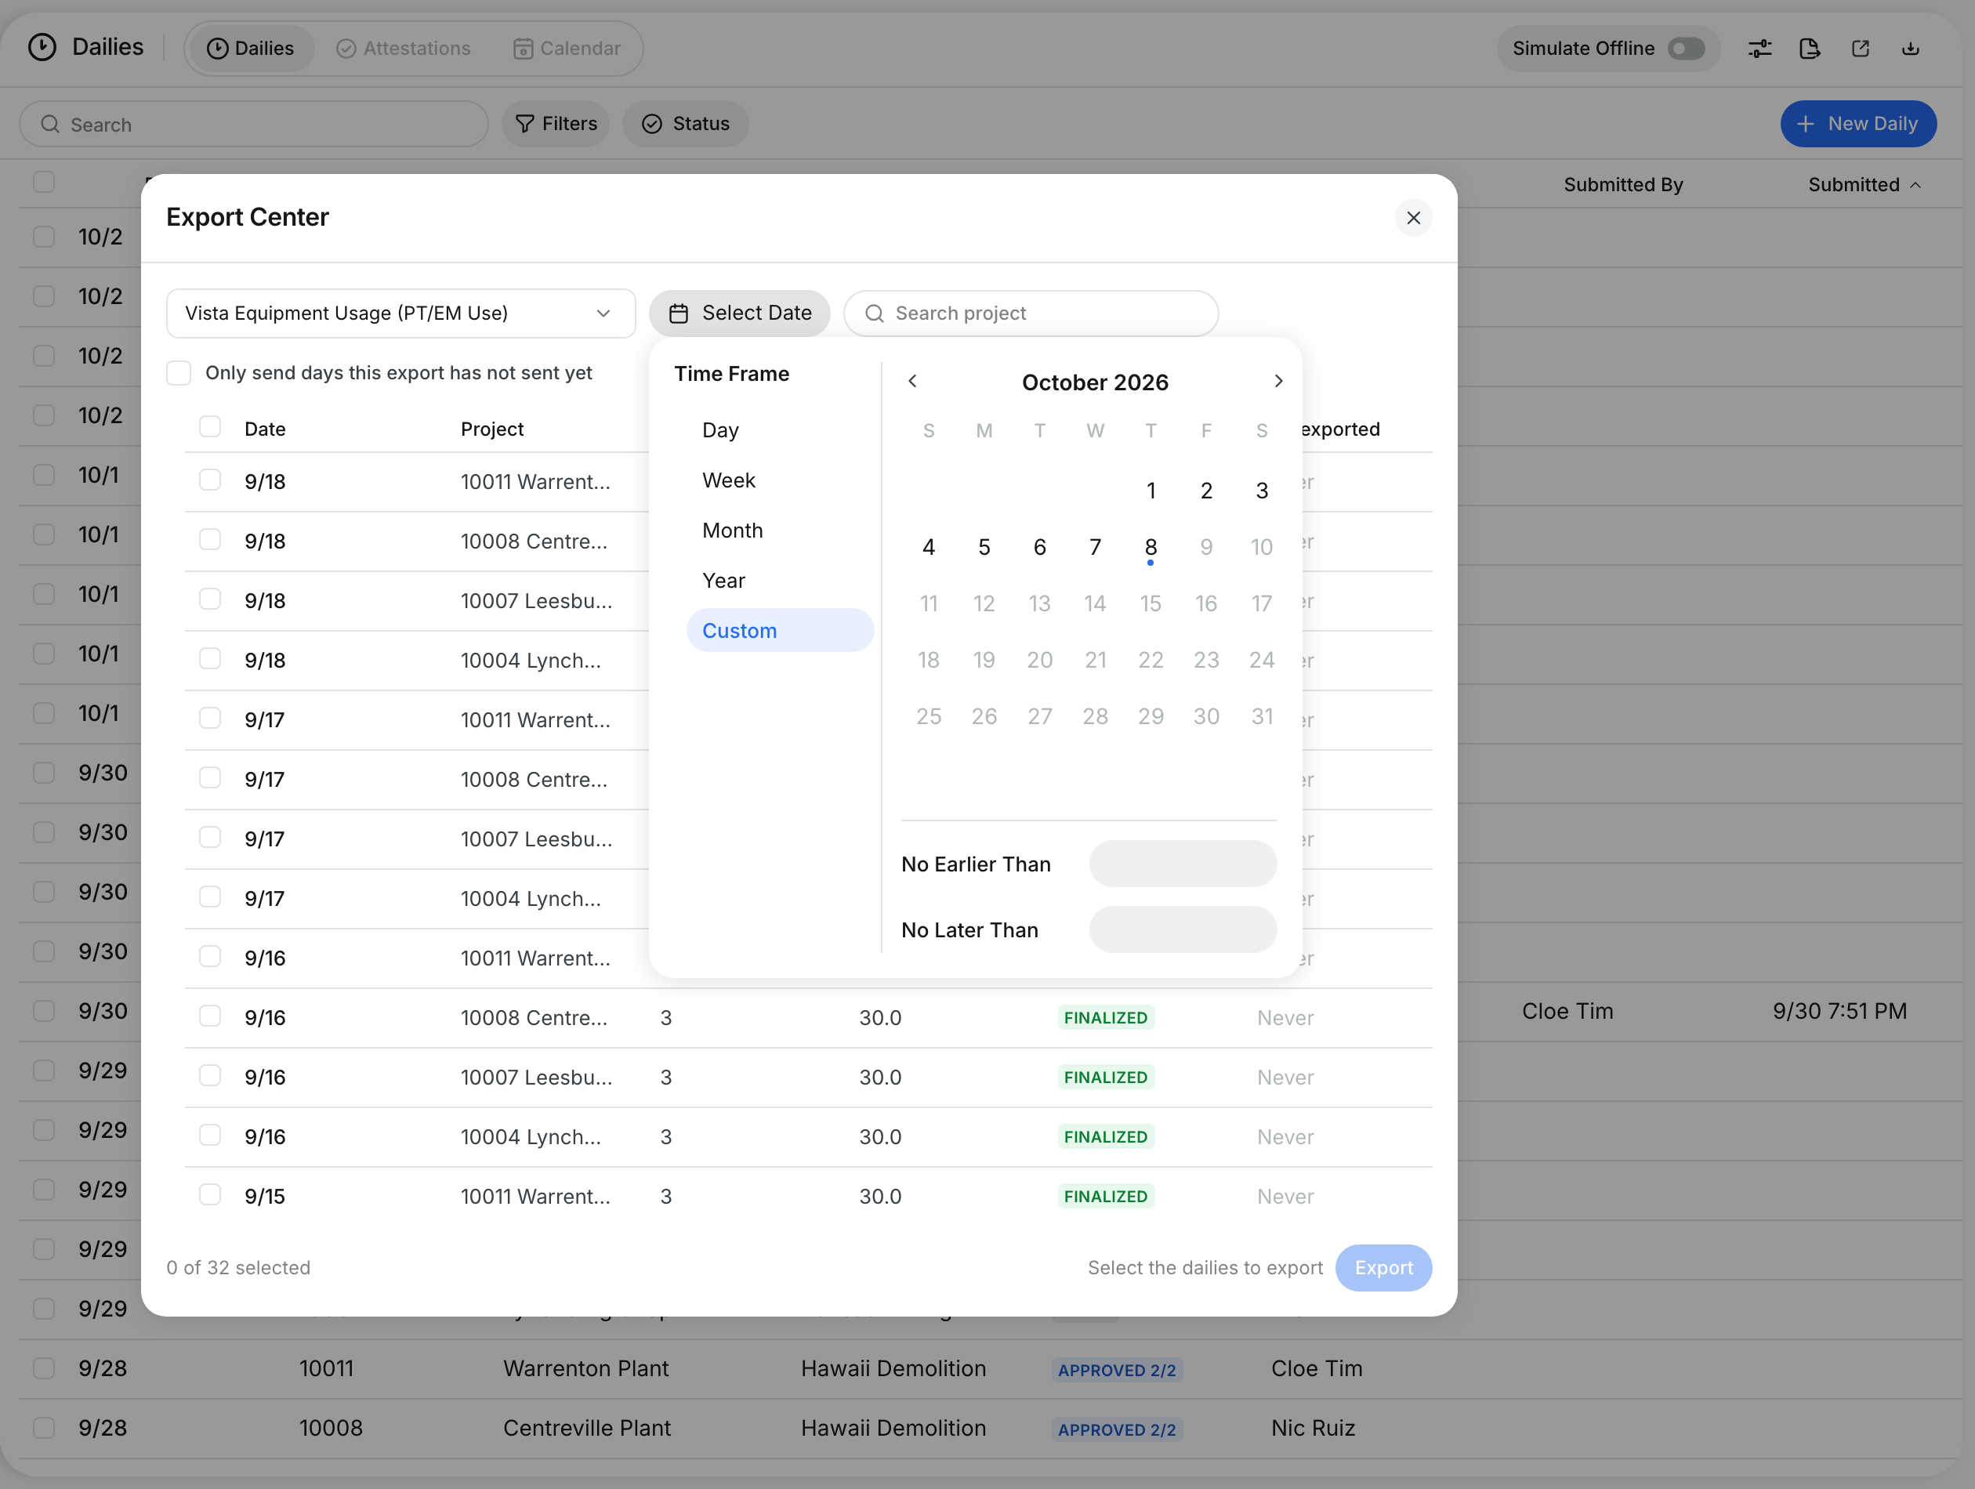Screen dimensions: 1975x1489
Task: Click the Date column header in export table
Action: point(265,429)
